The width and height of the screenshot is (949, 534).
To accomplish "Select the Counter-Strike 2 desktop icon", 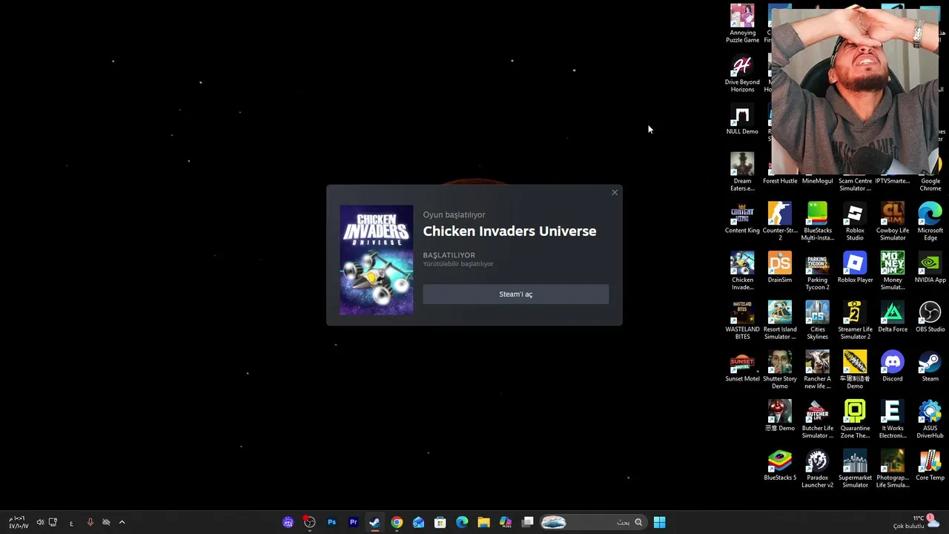I will [780, 221].
